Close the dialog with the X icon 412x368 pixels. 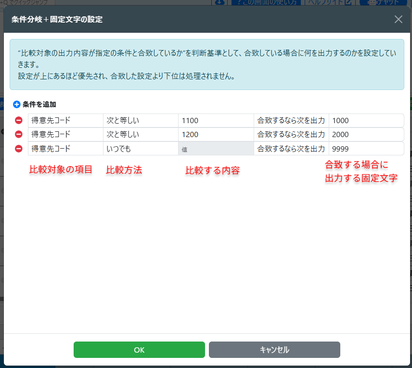(x=398, y=19)
